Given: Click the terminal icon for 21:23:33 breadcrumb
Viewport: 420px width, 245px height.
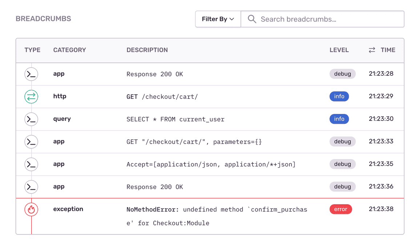Looking at the screenshot, I should pyautogui.click(x=31, y=142).
